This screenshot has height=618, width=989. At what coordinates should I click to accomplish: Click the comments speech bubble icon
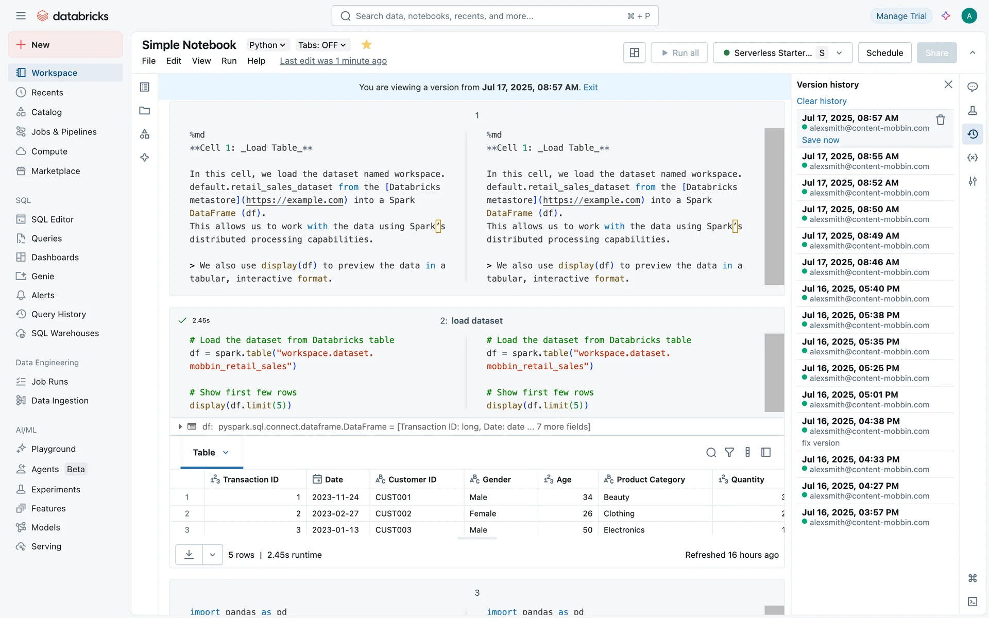973,87
